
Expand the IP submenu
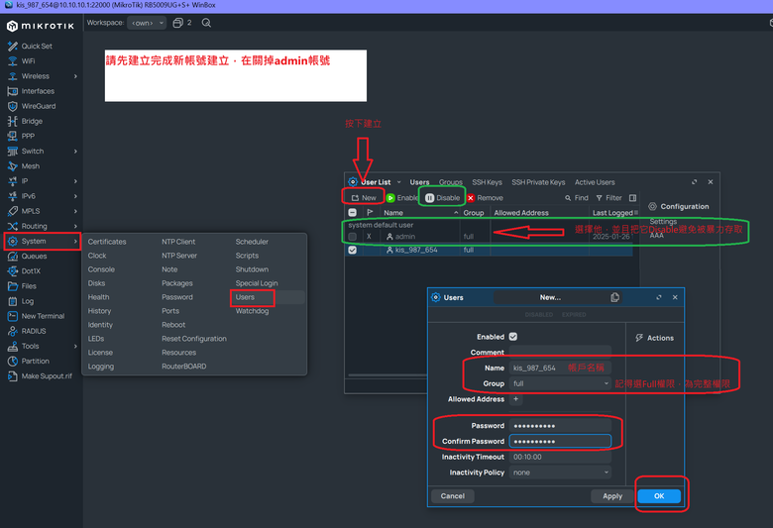click(75, 181)
